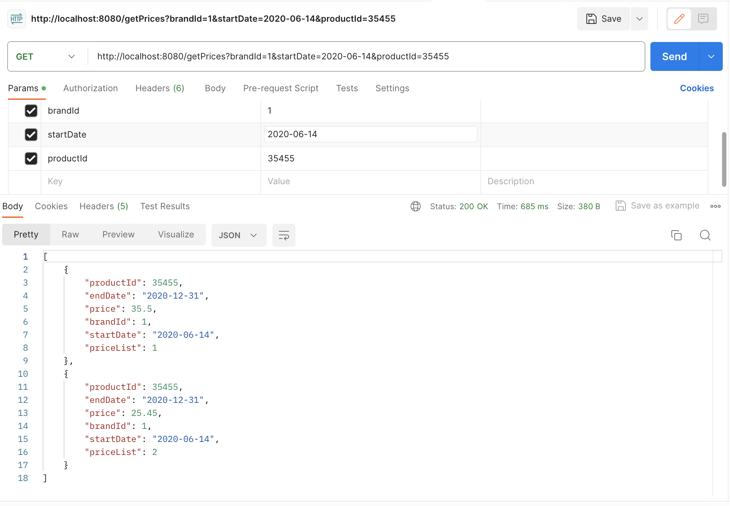This screenshot has width=730, height=506.
Task: Click the word wrap lines icon
Action: [x=284, y=235]
